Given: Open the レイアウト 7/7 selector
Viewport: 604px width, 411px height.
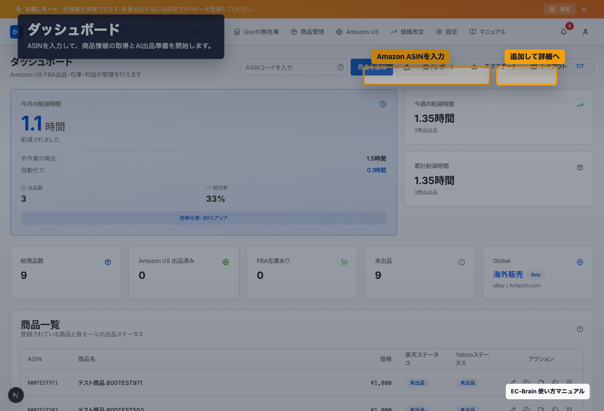Looking at the screenshot, I should coord(559,66).
